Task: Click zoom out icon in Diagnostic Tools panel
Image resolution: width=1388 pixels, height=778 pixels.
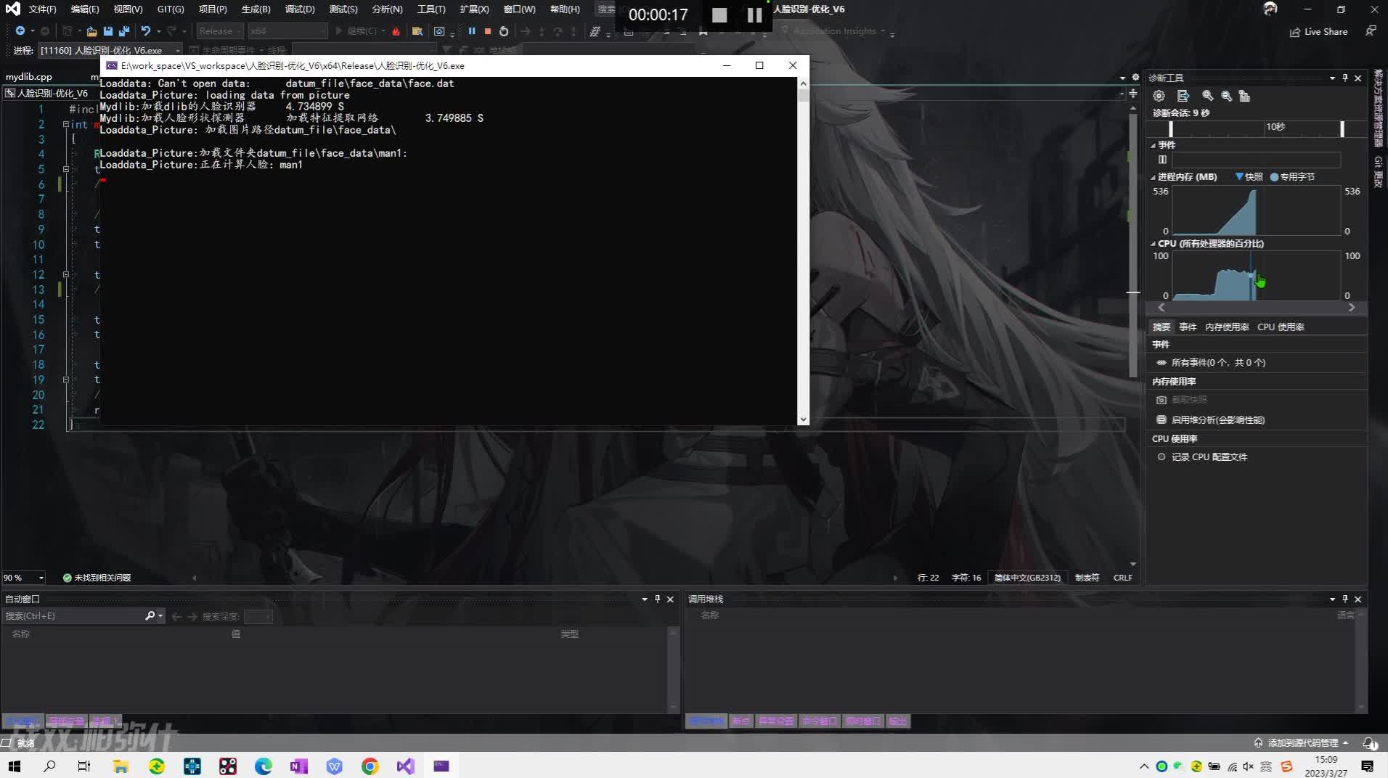Action: pos(1227,96)
